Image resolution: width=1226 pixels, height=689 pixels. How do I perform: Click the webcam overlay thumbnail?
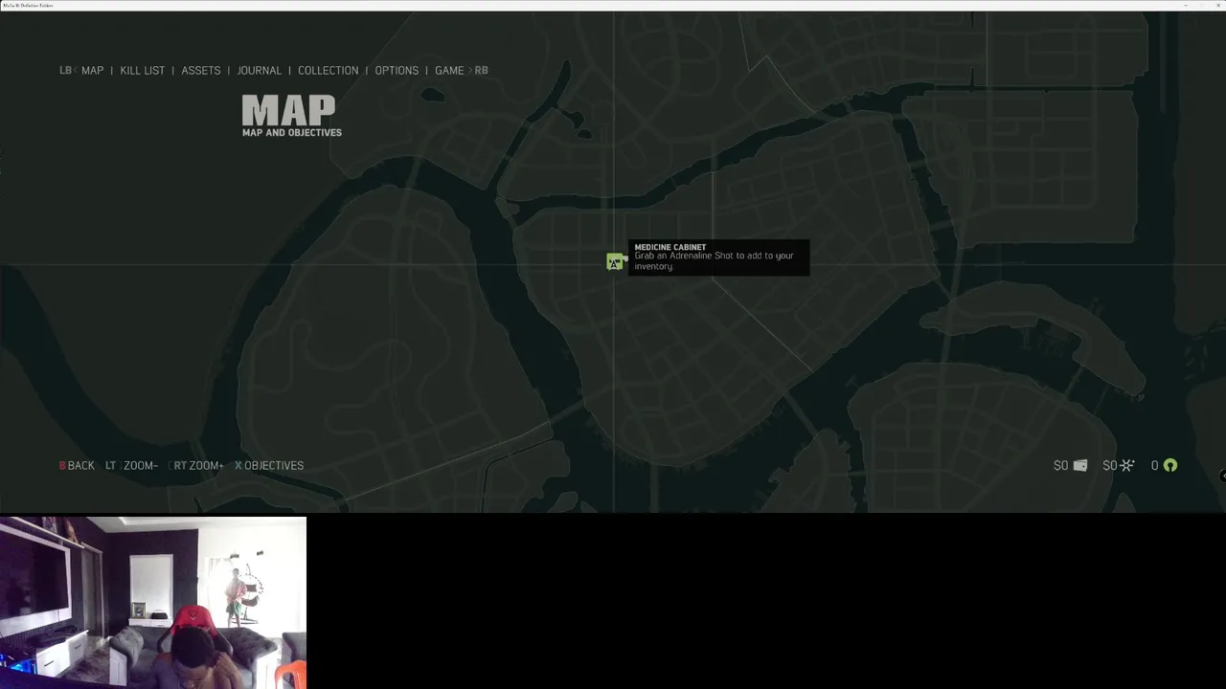[153, 603]
